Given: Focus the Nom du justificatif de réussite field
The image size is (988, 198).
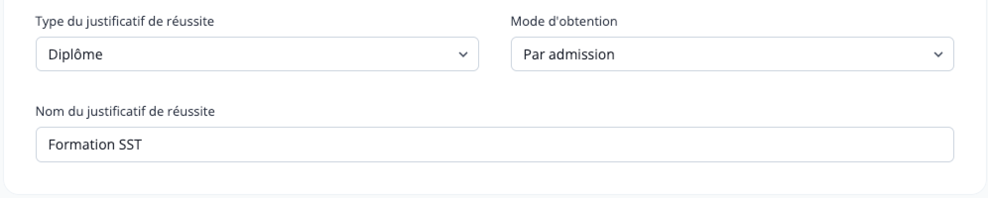Looking at the screenshot, I should pos(494,145).
